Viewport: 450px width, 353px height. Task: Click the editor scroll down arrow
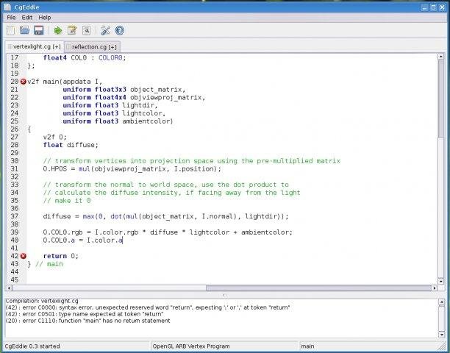[441, 281]
